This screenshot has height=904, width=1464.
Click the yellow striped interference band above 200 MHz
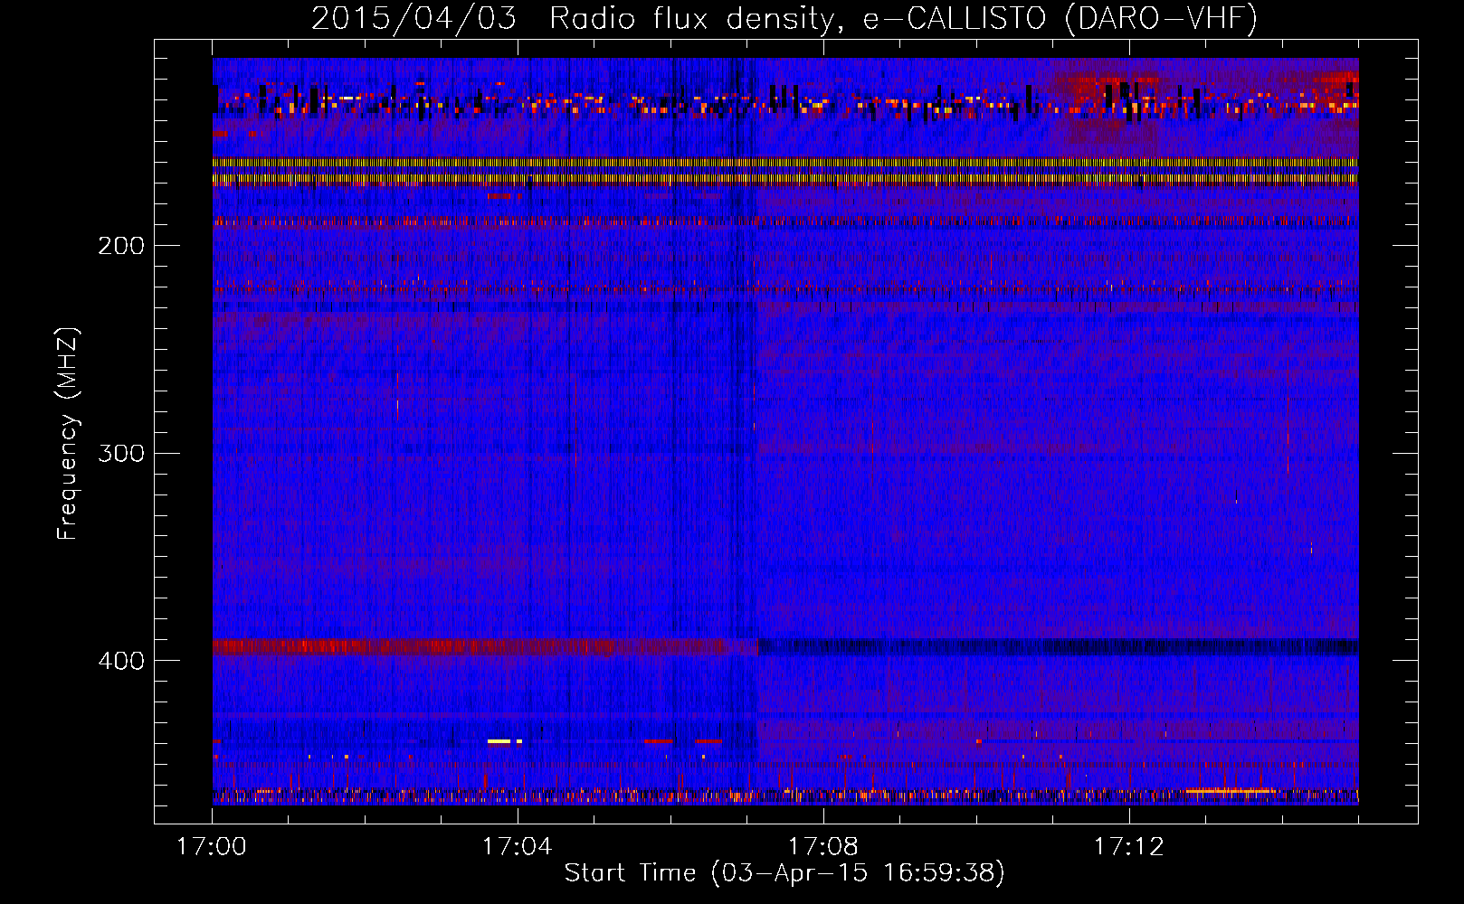(785, 171)
